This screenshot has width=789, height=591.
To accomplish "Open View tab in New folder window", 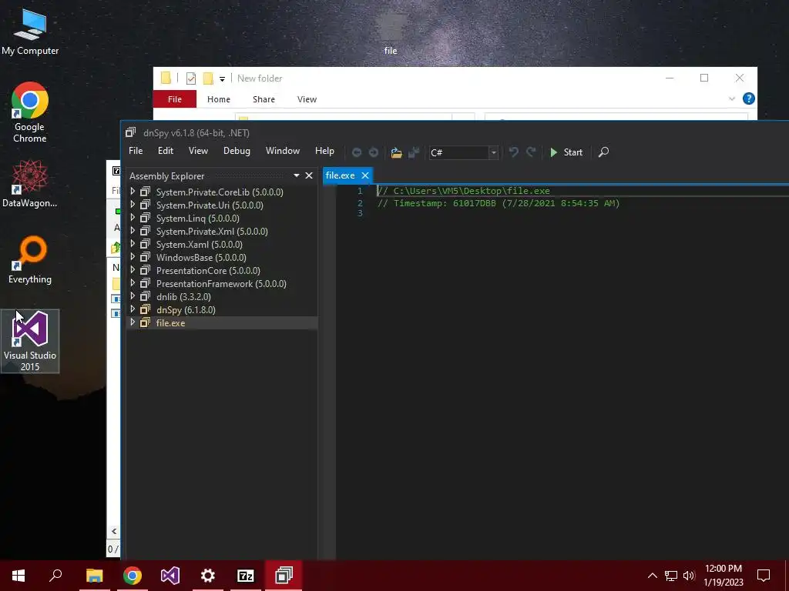I will tap(307, 99).
